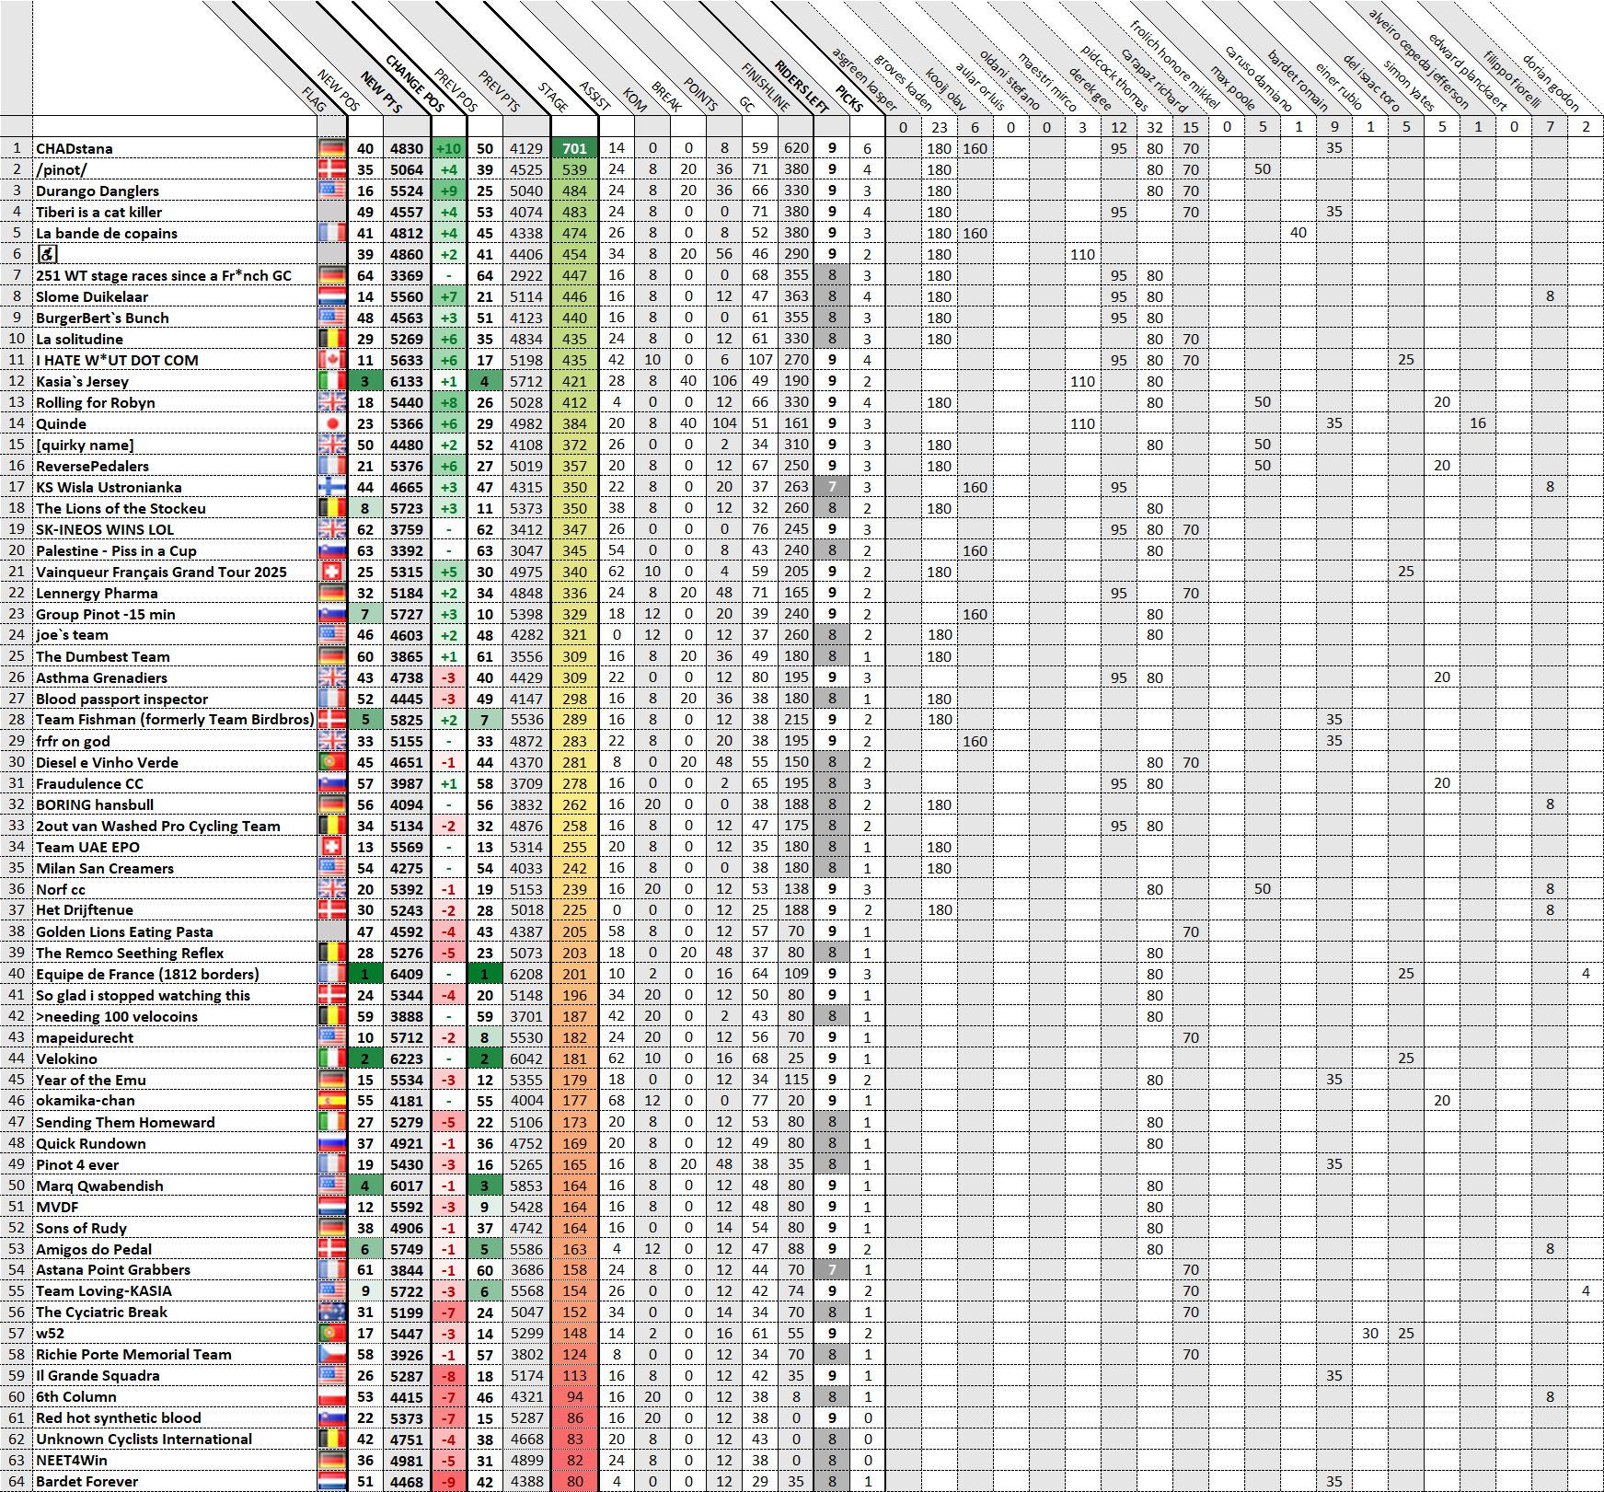Click the STAGE column header
The height and width of the screenshot is (1492, 1604).
(x=553, y=97)
